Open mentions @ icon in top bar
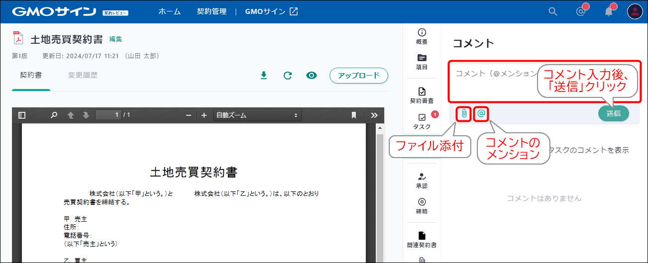This screenshot has width=648, height=263. (x=580, y=11)
